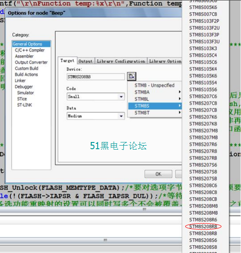Expand the STM8L device submenu
The width and height of the screenshot is (241, 253).
point(155,99)
